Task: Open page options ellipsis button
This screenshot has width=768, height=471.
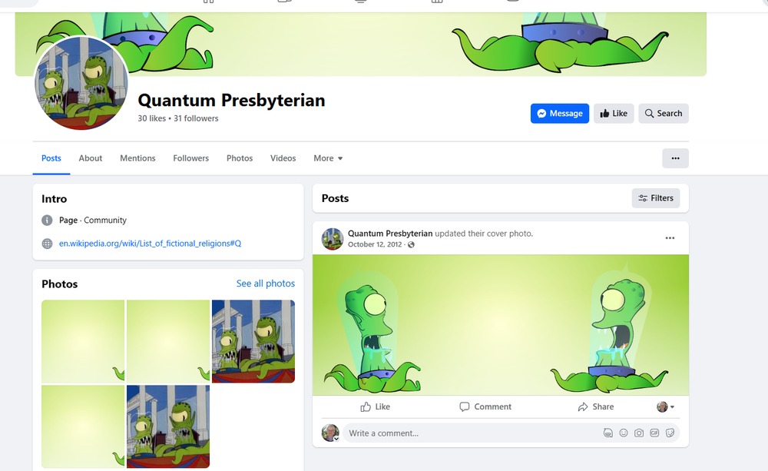Action: (x=675, y=158)
